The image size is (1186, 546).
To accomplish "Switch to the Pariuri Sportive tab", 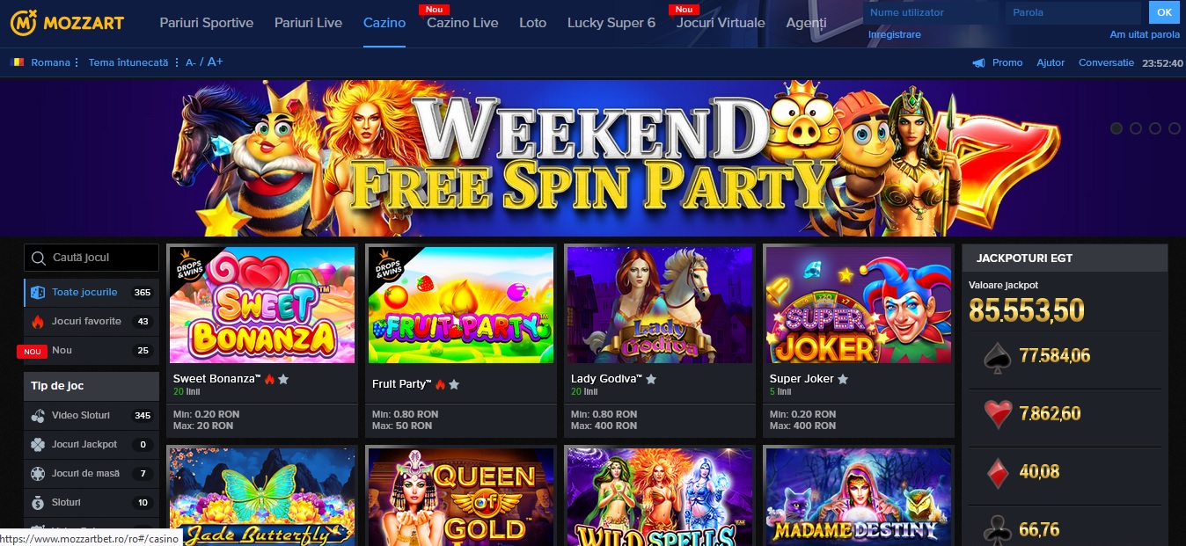I will [206, 23].
